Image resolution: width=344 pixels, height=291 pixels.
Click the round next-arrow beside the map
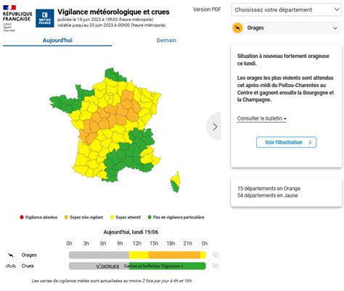point(214,126)
